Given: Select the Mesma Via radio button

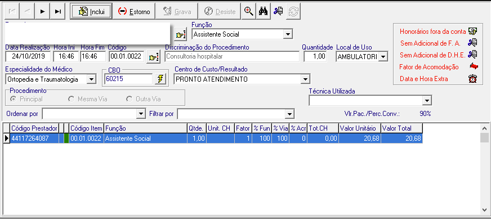Looking at the screenshot, I should tap(72, 99).
